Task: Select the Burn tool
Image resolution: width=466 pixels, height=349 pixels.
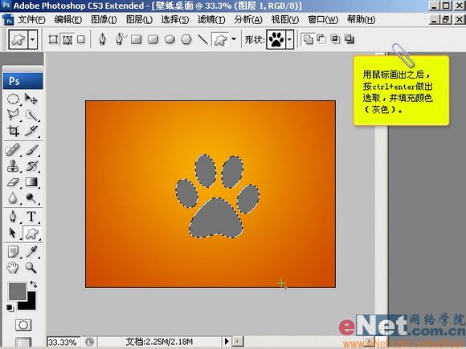Action: (x=31, y=198)
